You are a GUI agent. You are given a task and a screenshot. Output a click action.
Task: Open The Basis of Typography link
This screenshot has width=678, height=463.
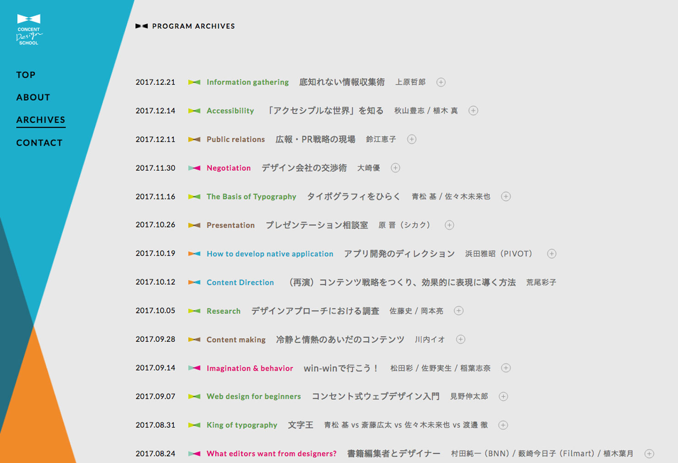tap(252, 197)
